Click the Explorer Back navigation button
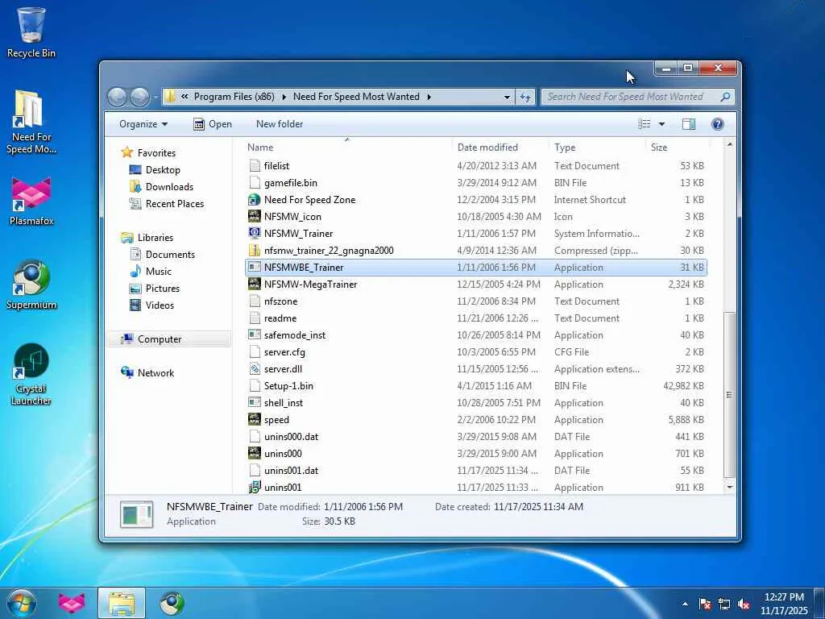Screen dimensions: 825x619 (117, 97)
